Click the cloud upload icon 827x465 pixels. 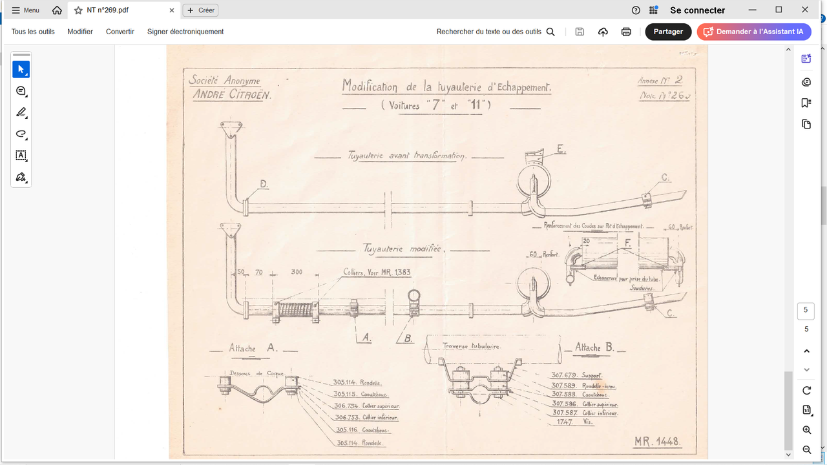(x=603, y=32)
